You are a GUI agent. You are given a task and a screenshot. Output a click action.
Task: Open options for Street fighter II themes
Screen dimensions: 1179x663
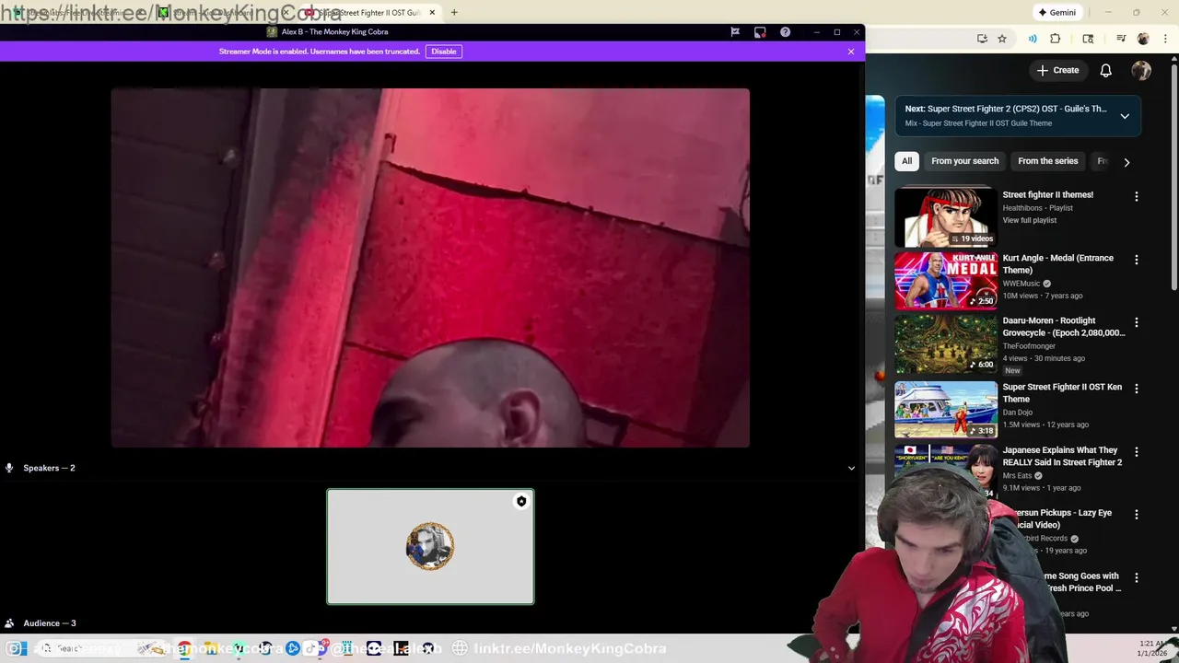point(1136,197)
